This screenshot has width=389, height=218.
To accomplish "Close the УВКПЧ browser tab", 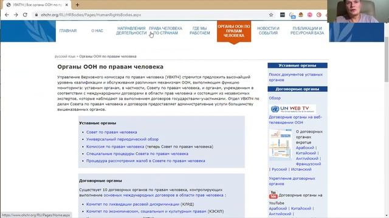I will [x=67, y=5].
